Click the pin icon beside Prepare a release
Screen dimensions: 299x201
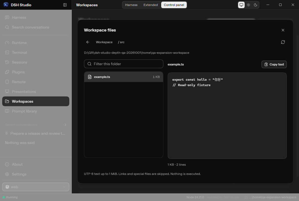7,133
